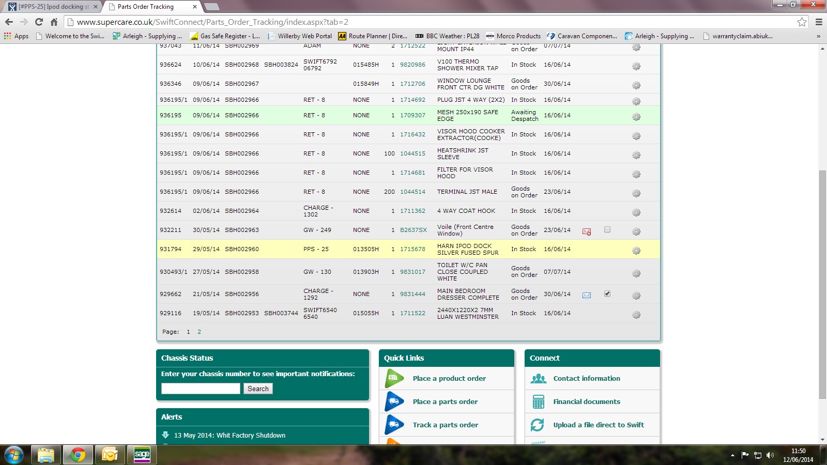Viewport: 827px width, 465px height.
Task: Click the chassis number input field
Action: point(201,389)
